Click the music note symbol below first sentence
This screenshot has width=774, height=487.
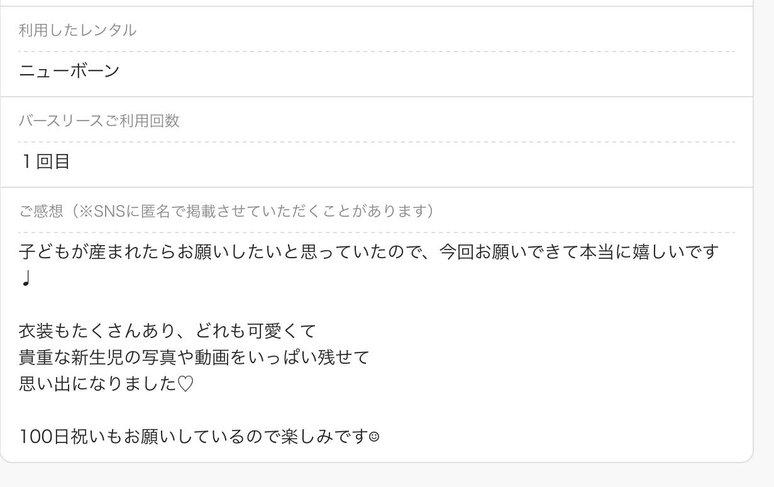point(26,278)
